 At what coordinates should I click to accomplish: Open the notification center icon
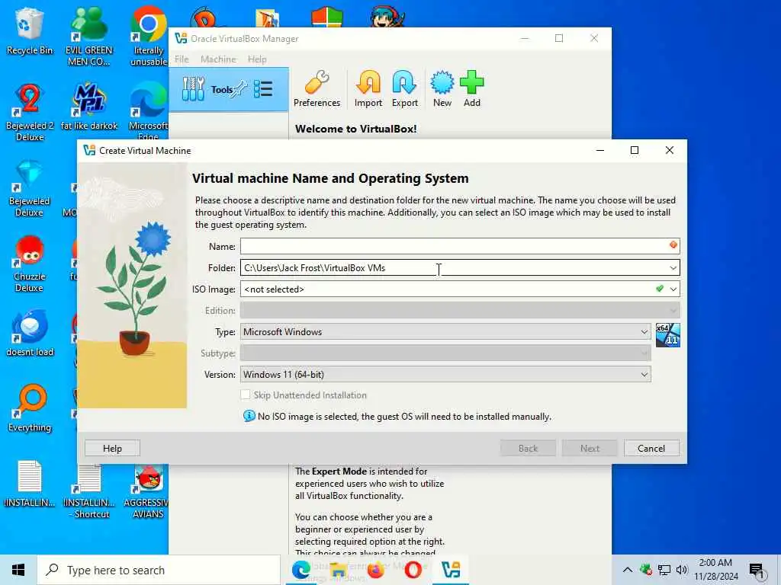[756, 571]
